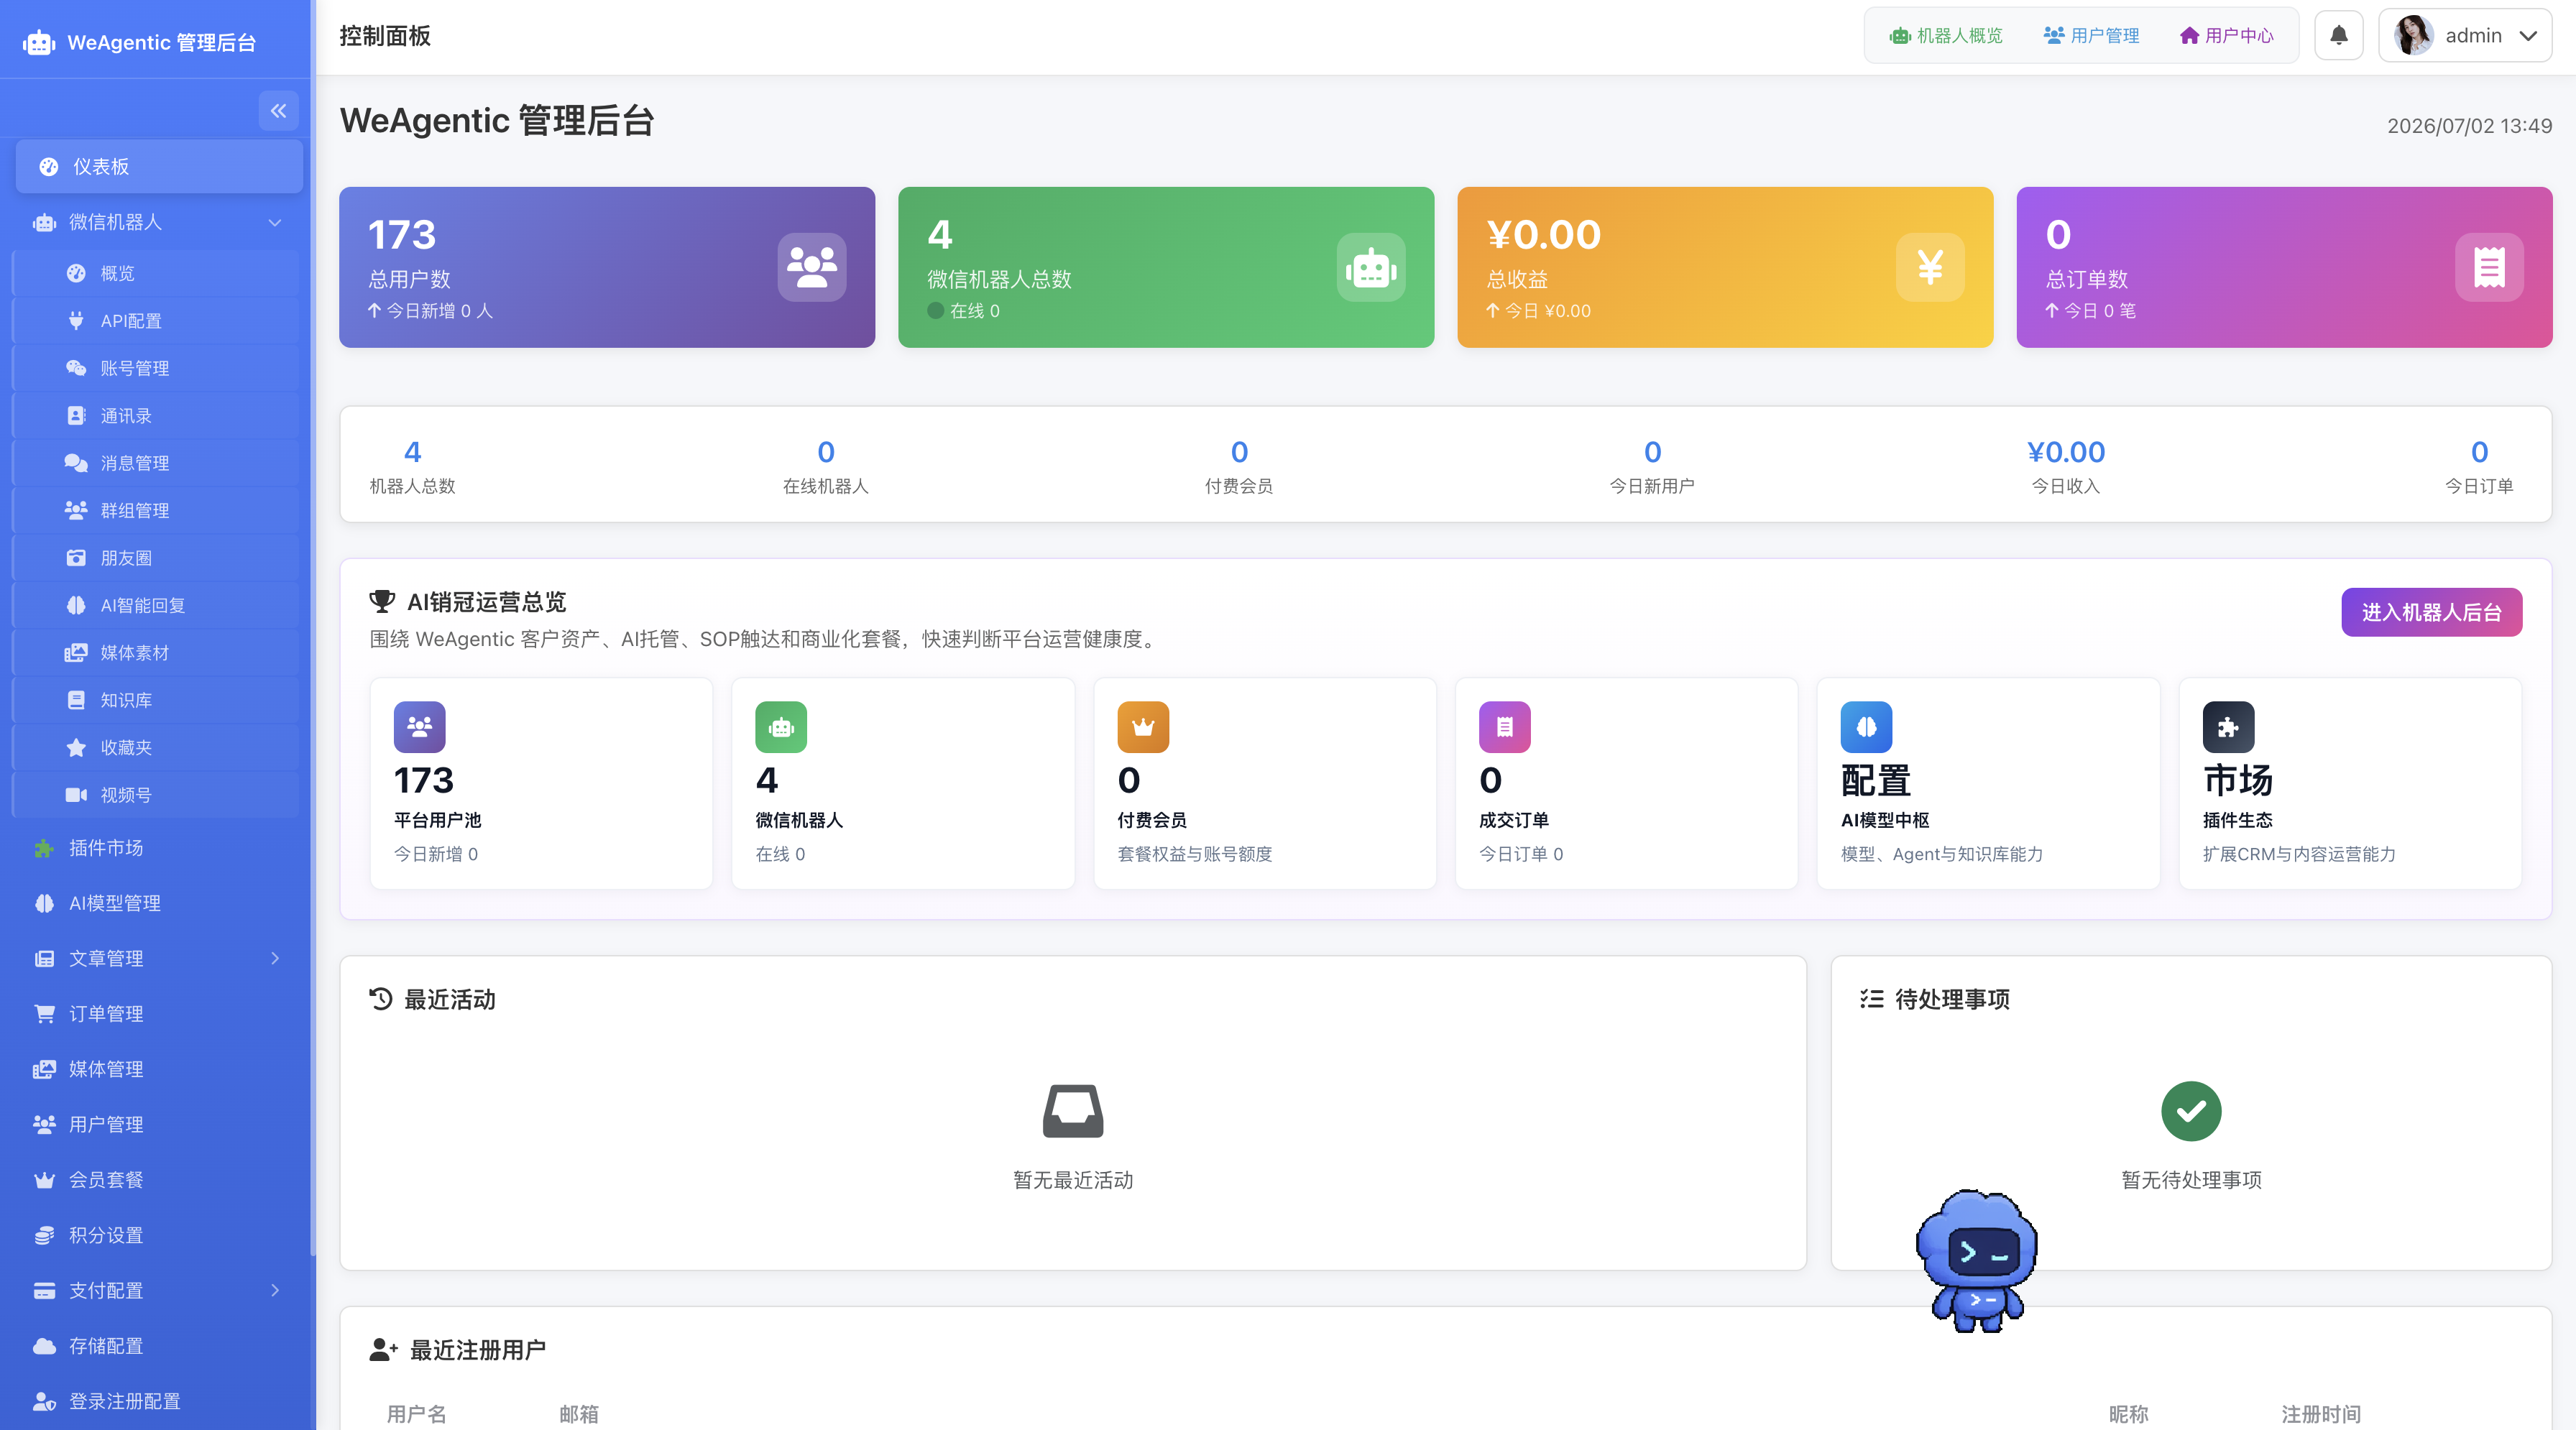The image size is (2576, 1430).
Task: Click the 积分设置 coins icon
Action: click(x=44, y=1235)
